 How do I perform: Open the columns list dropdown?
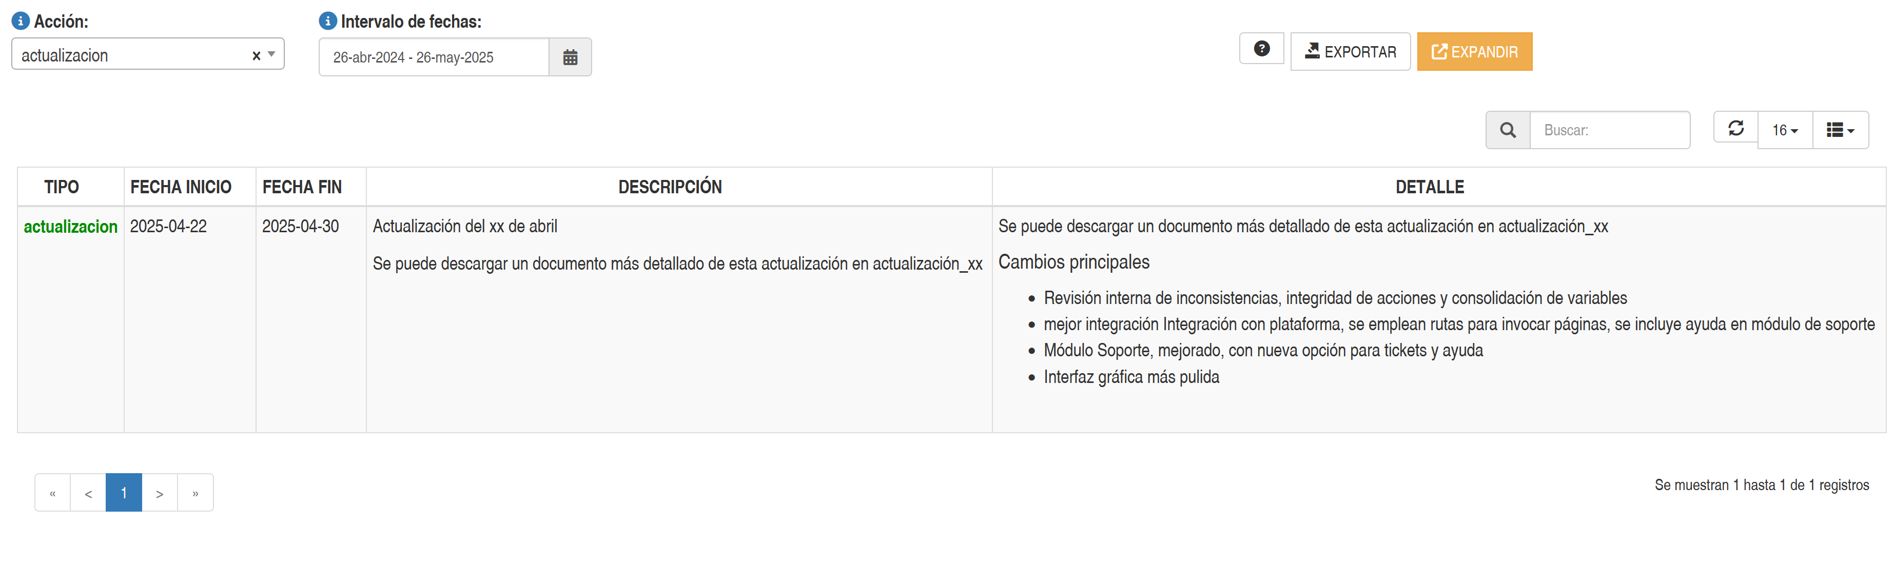click(1839, 131)
